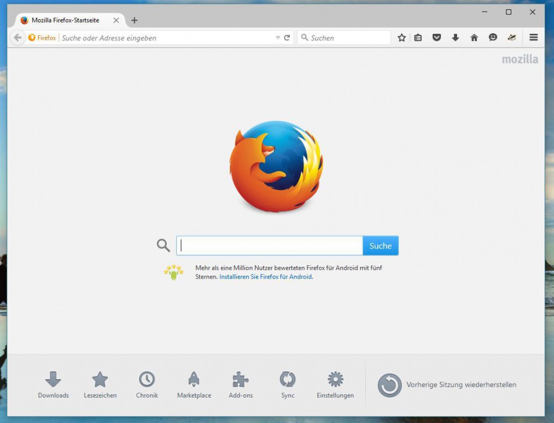Reload the page with refresh arrow
Screen dimensions: 554x423
[x=287, y=38]
